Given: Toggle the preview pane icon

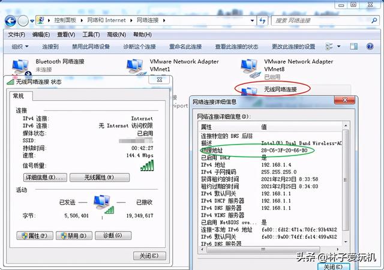Looking at the screenshot, I should click(353, 46).
